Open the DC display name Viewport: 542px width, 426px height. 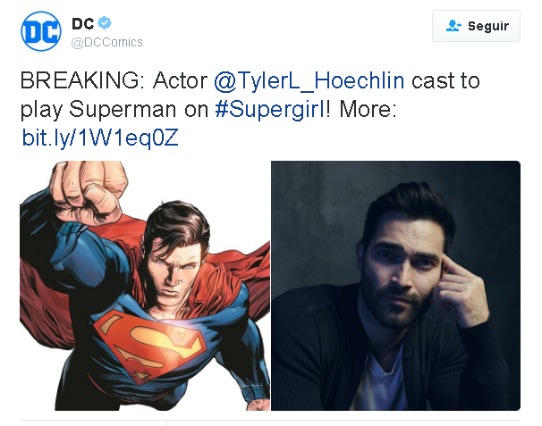[83, 23]
